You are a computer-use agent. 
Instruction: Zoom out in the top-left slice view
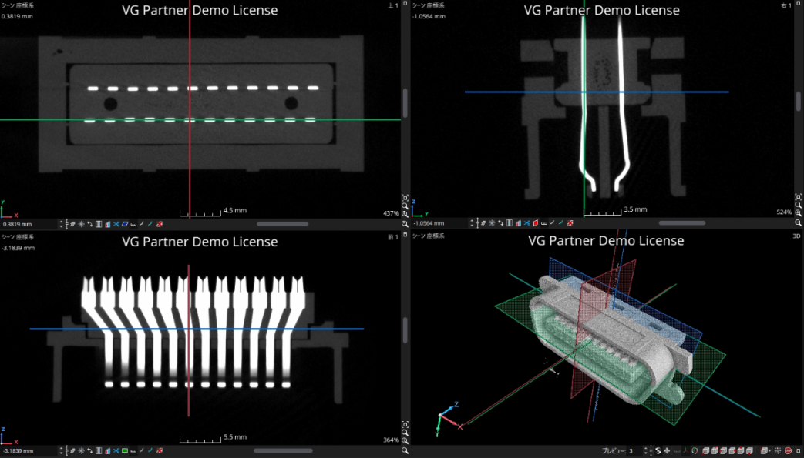(x=405, y=223)
